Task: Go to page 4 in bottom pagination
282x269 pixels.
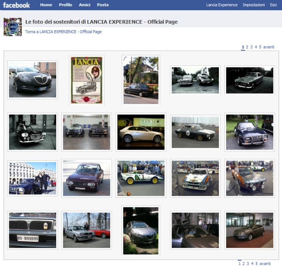Action: (x=252, y=264)
